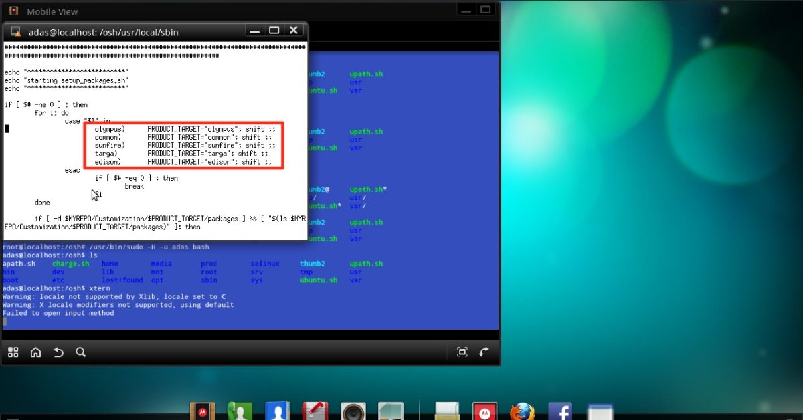
Task: Launch Firefox from the dock
Action: click(x=522, y=411)
